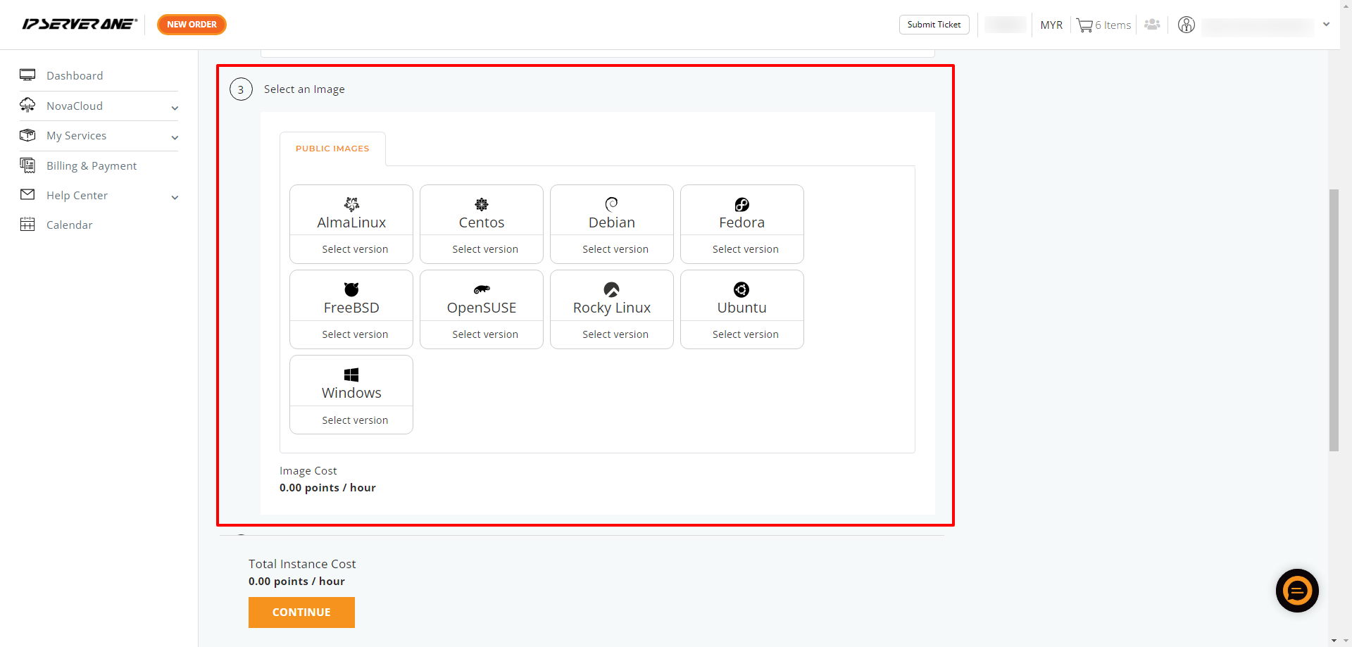Click the Debian image name
The image size is (1352, 647).
pos(612,222)
